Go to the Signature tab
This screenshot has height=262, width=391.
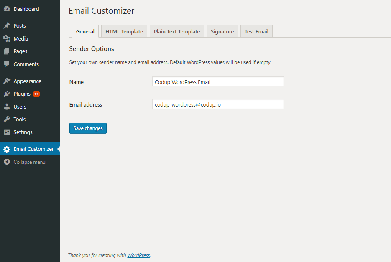coord(222,31)
